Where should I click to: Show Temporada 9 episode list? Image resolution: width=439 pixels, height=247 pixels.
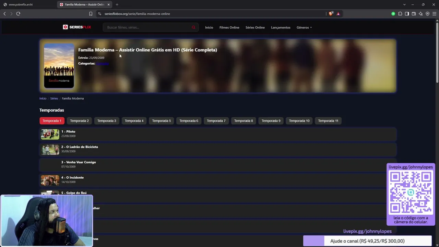point(271,121)
